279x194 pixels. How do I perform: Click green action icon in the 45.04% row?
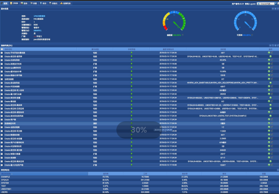(269, 60)
